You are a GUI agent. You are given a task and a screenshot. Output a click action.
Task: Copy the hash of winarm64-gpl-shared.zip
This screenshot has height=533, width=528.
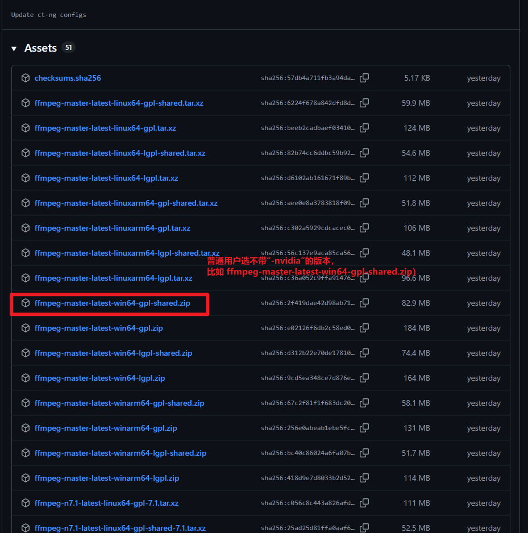click(x=364, y=403)
